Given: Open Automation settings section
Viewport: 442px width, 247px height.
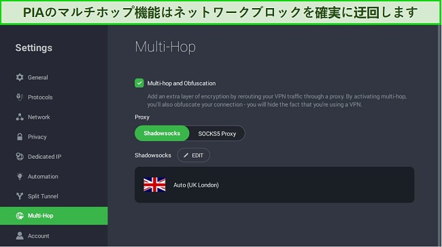Looking at the screenshot, I should click(54, 176).
